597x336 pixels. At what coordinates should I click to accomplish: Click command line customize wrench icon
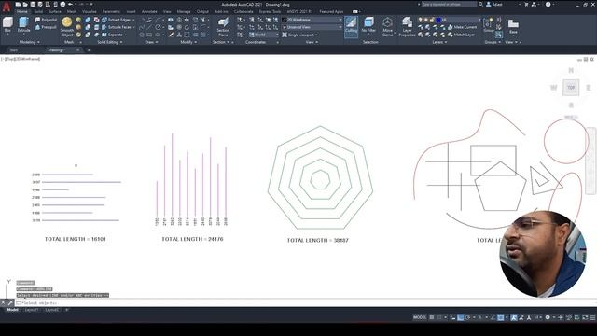pyautogui.click(x=10, y=302)
